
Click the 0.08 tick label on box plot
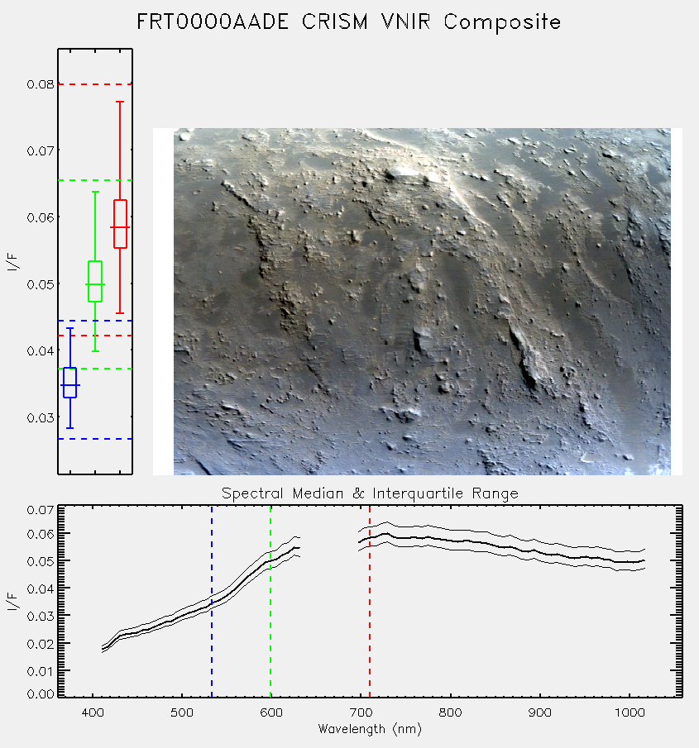click(x=40, y=84)
